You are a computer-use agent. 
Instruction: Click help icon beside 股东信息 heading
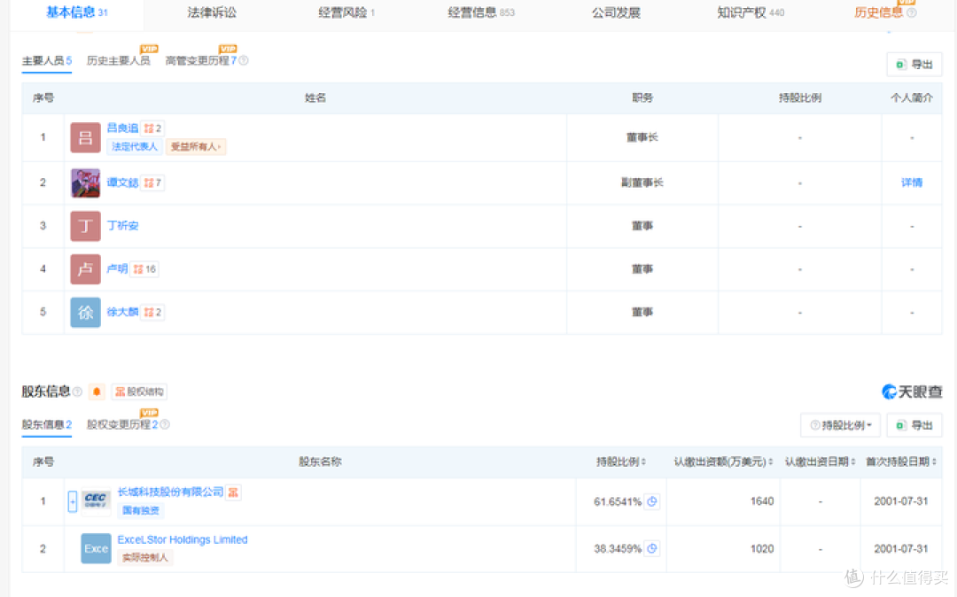coord(77,392)
